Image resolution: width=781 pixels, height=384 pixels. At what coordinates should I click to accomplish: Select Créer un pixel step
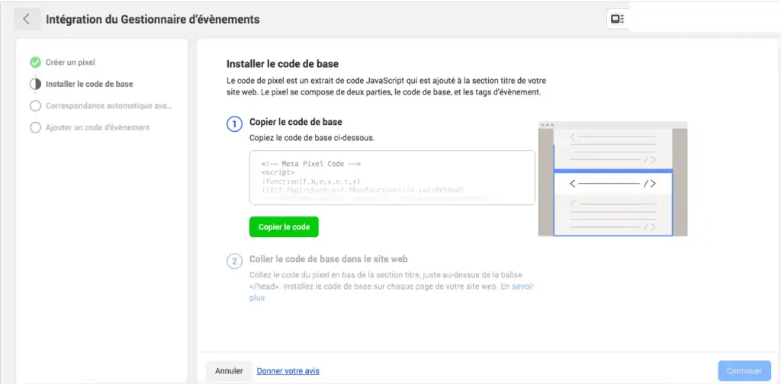pos(70,62)
